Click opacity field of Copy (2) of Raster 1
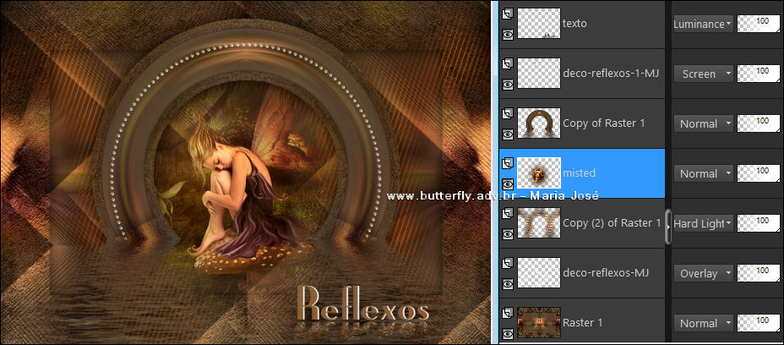The image size is (784, 345). 759,223
